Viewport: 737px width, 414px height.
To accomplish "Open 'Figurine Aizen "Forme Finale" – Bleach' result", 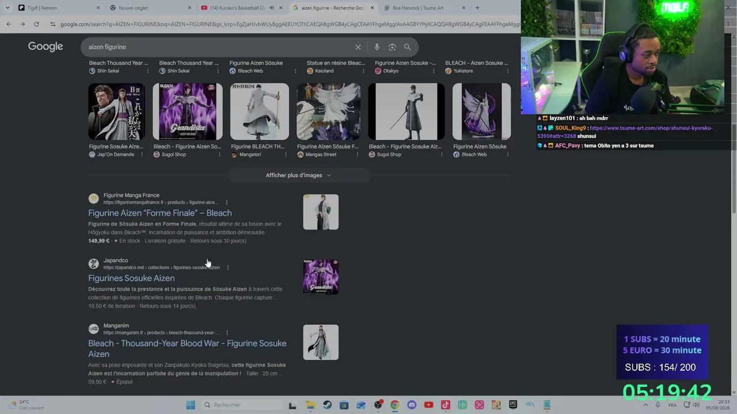I will point(160,213).
